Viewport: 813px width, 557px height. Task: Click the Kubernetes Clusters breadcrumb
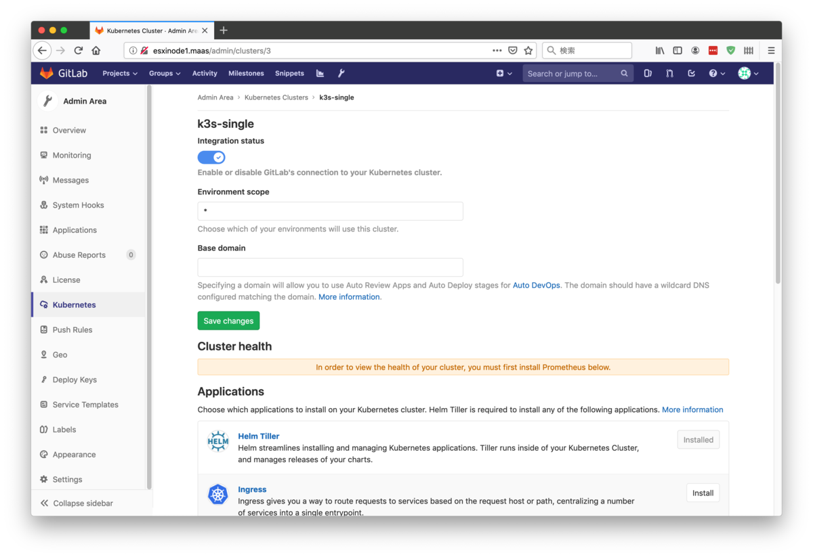pos(276,97)
